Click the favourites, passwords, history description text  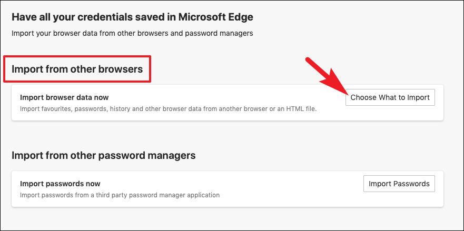pyautogui.click(x=169, y=109)
